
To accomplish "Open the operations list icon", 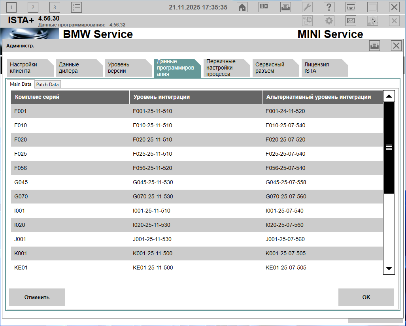I will pos(76,7).
